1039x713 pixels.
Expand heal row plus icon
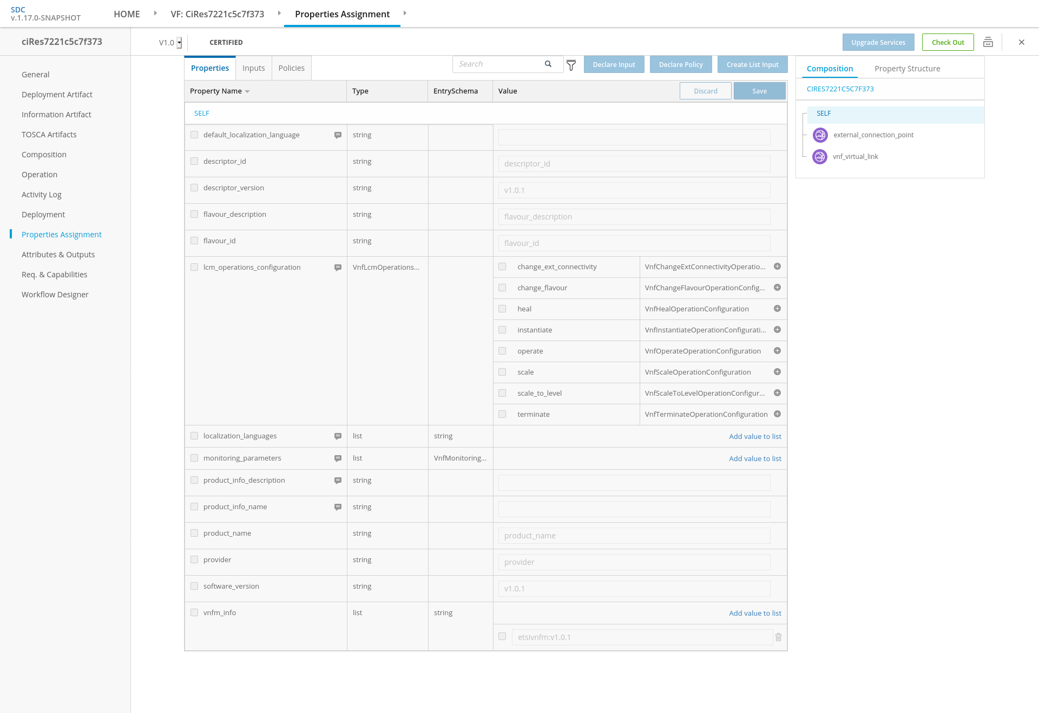coord(777,309)
